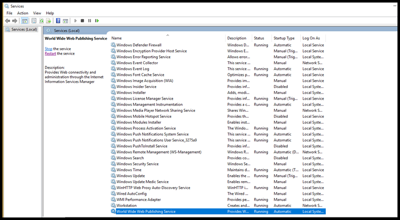Toggle the Show/Hide Action Pane icon
400x220 pixels.
pyautogui.click(x=65, y=21)
